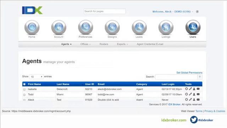Click the G icon for Aleck
Viewport: 227px width, 128px height.
[x=187, y=100]
